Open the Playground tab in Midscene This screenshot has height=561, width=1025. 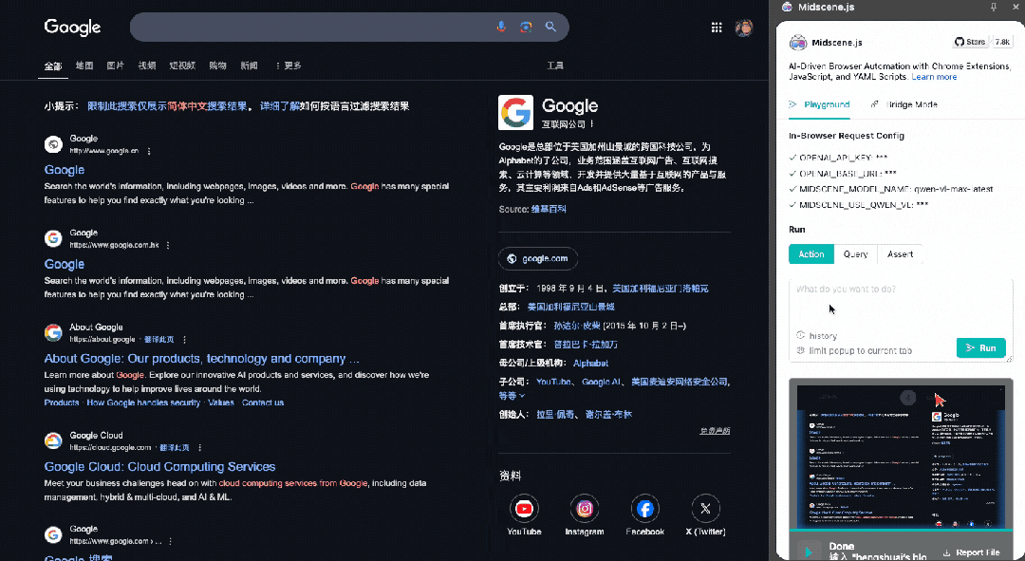coord(819,104)
